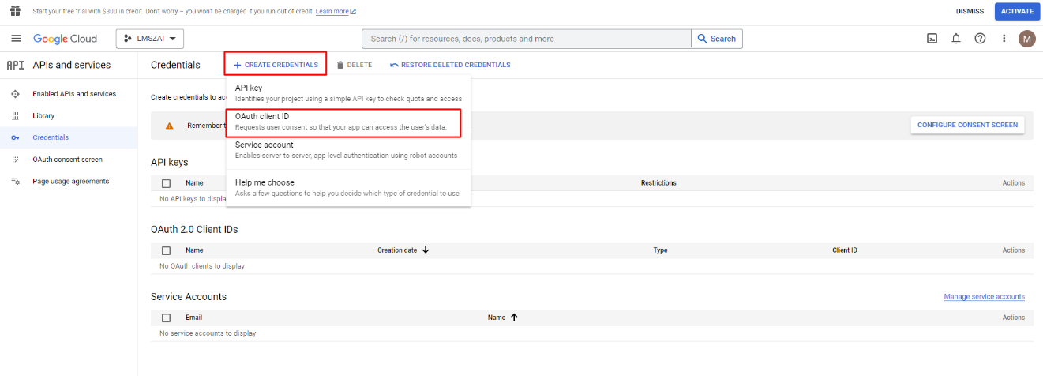This screenshot has width=1043, height=376.
Task: Choose API key from the menu
Action: tap(348, 93)
